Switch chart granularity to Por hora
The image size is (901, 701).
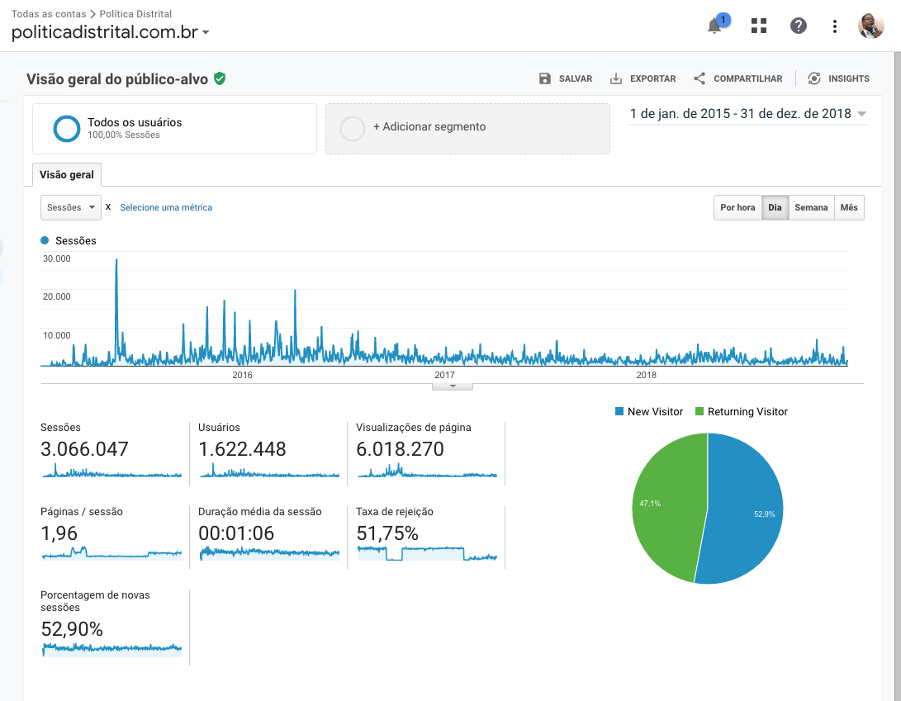click(737, 208)
